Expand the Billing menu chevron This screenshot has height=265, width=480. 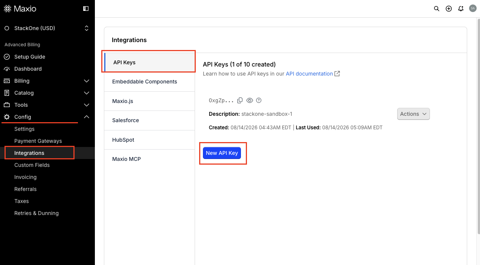[x=87, y=81]
